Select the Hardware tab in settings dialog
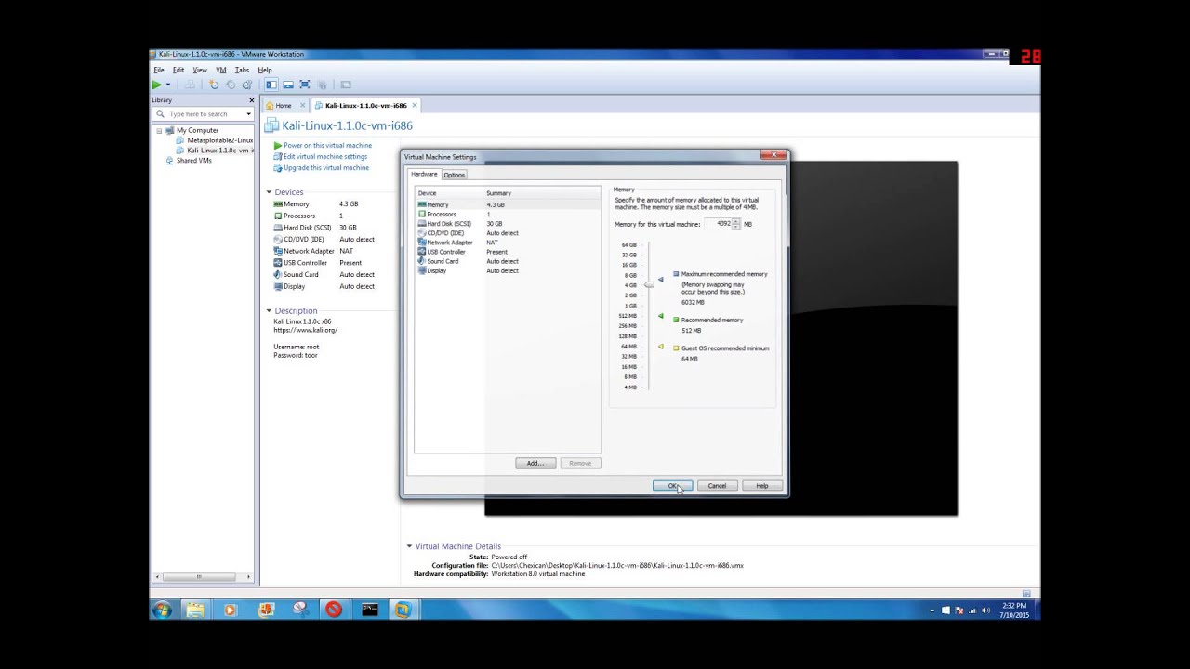Screen dimensions: 1190x669 (424, 175)
